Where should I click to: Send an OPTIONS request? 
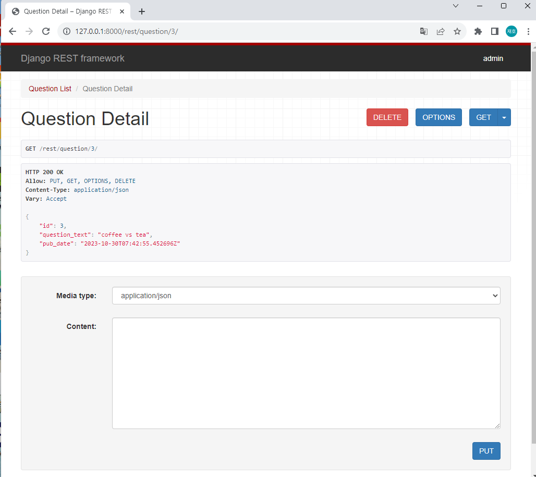[438, 117]
